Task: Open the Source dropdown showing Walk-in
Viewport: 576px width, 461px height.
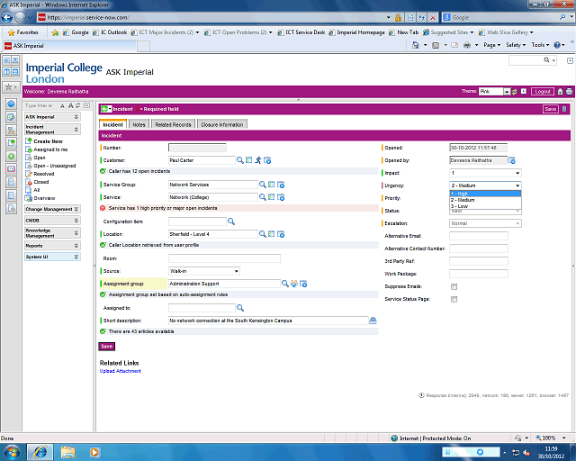Action: [x=203, y=270]
